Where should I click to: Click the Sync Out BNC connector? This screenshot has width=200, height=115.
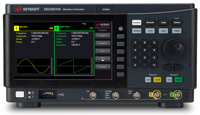point(137,95)
